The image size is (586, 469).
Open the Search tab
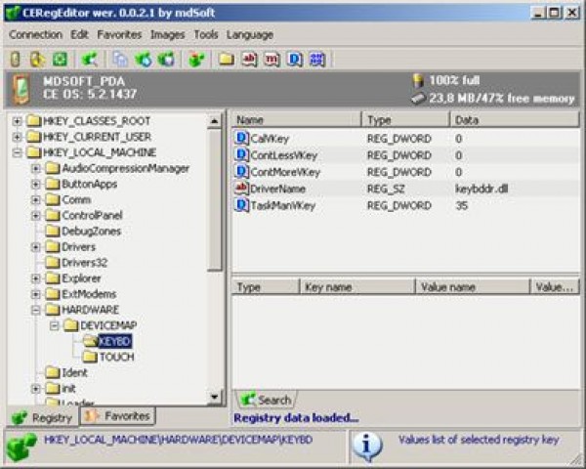pyautogui.click(x=266, y=400)
